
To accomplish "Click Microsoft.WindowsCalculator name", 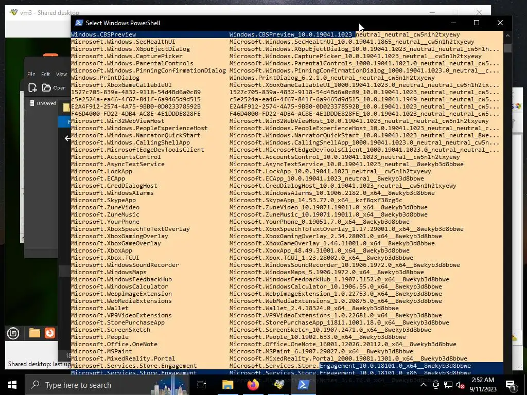I will [x=119, y=286].
